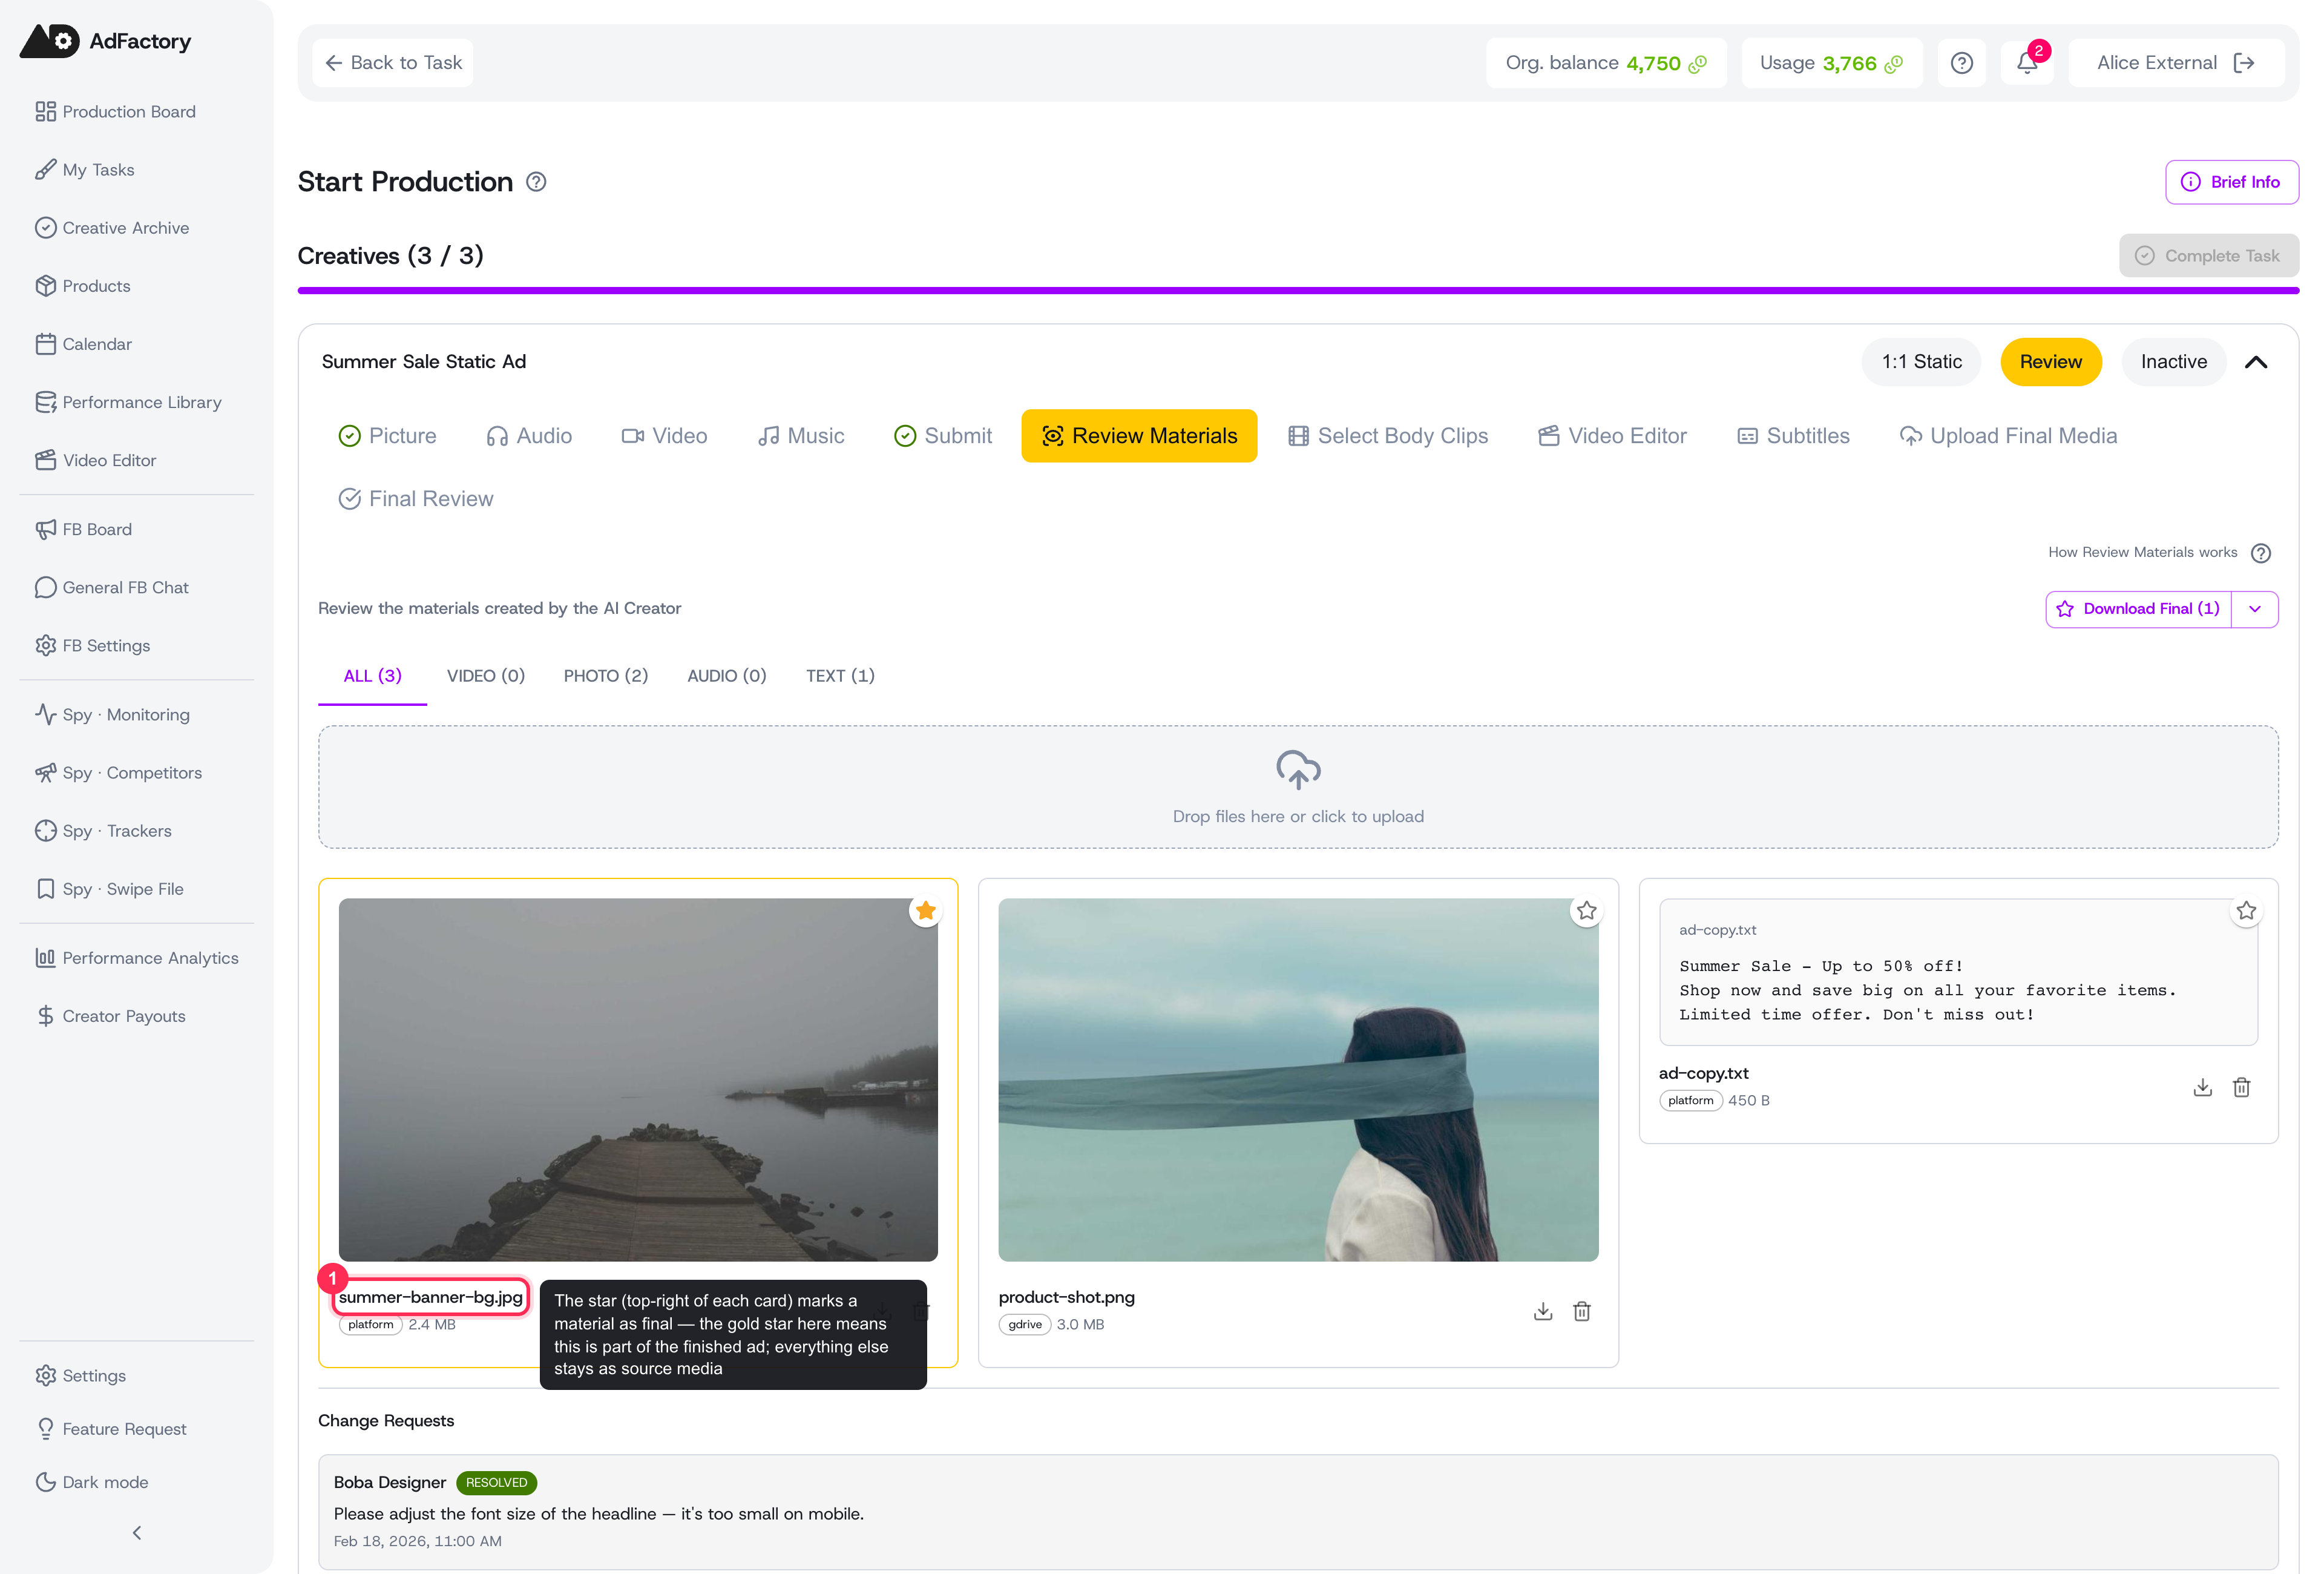This screenshot has height=1574, width=2324.
Task: Open the Download Final dropdown arrow
Action: tap(2255, 609)
